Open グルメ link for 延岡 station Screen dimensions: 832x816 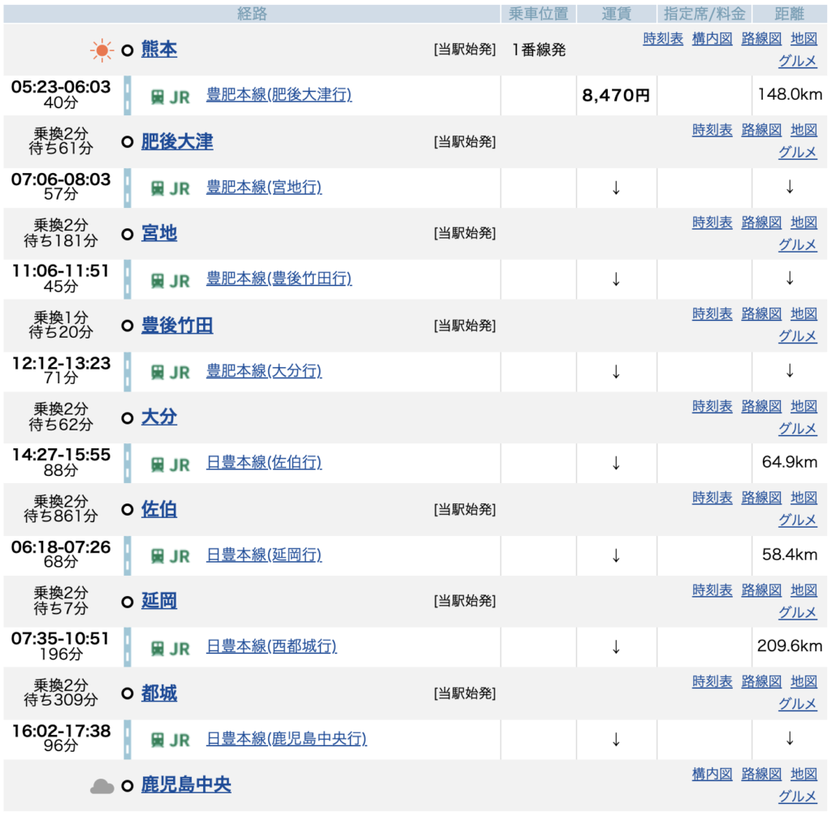pyautogui.click(x=797, y=612)
